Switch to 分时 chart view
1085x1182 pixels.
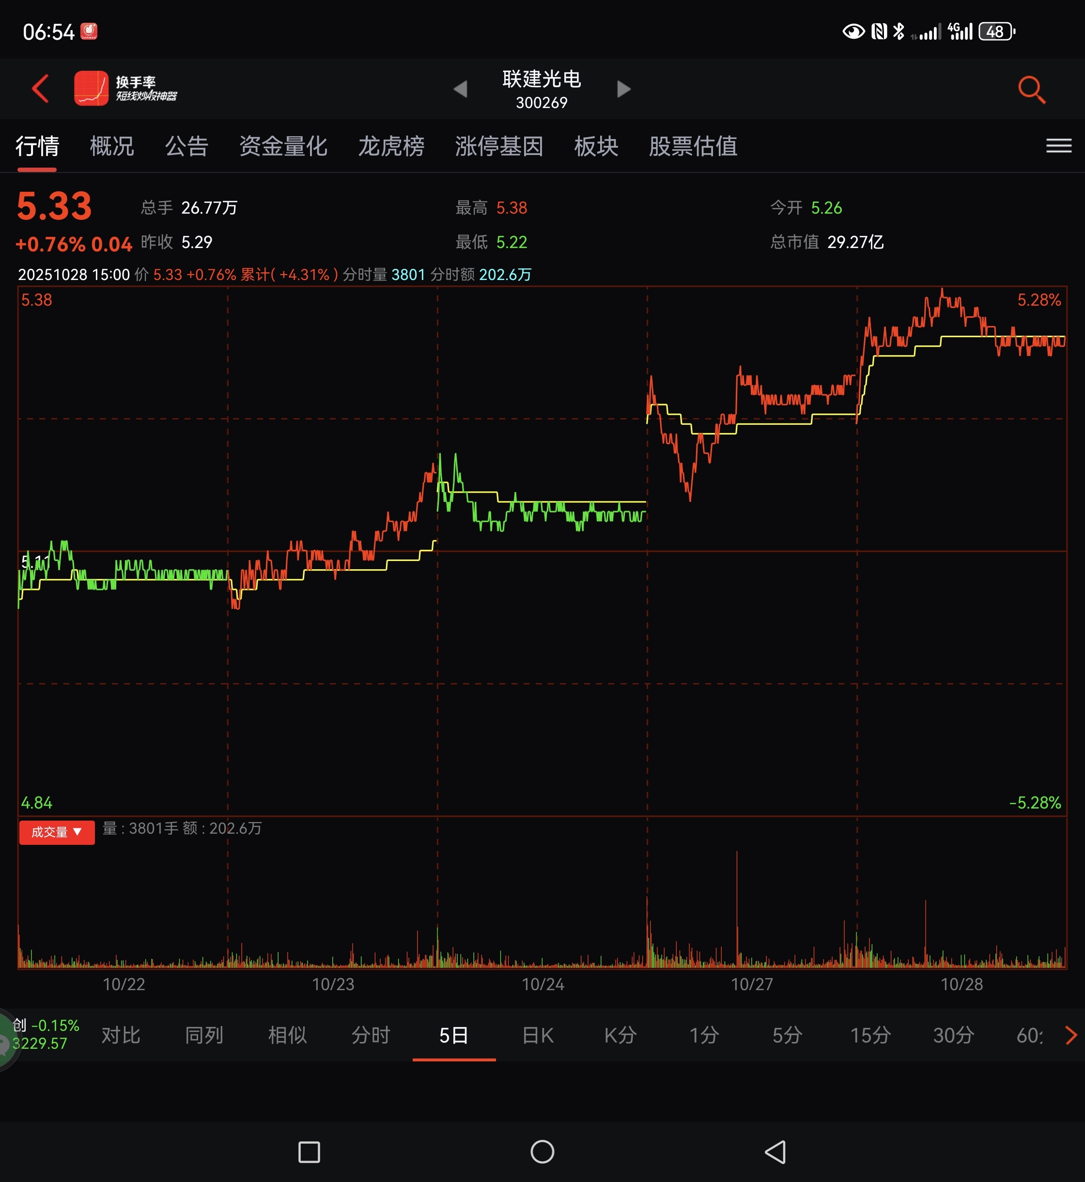click(x=371, y=1035)
